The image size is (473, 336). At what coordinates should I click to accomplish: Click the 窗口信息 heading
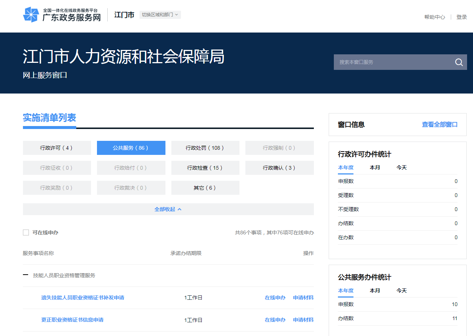[x=351, y=125]
